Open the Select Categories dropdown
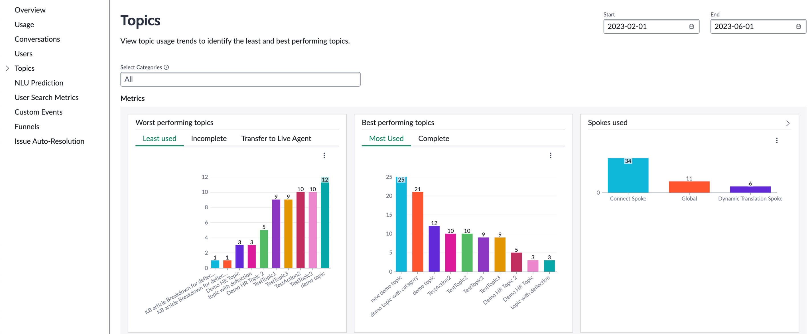The width and height of the screenshot is (812, 334). [x=240, y=80]
